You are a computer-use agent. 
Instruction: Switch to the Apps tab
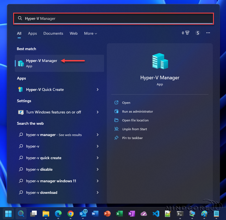32,33
